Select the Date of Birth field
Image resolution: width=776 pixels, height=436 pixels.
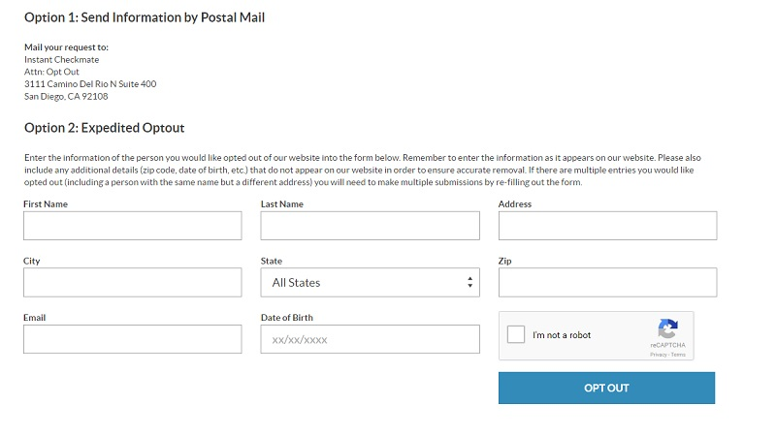point(370,339)
